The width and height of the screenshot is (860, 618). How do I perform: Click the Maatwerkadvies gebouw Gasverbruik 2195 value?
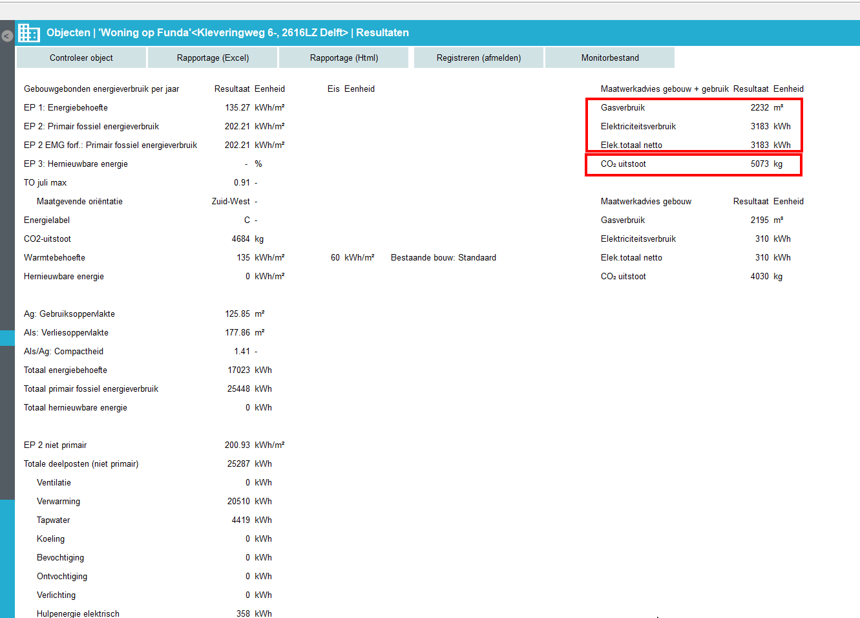pos(759,220)
